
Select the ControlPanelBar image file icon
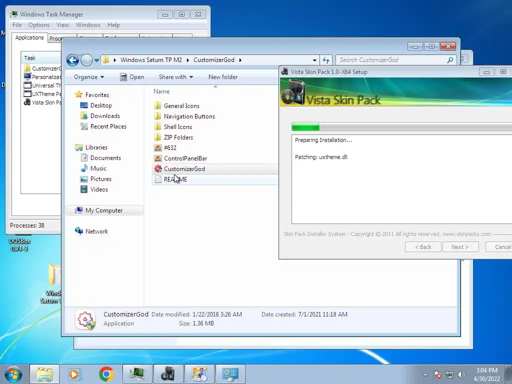tap(157, 158)
